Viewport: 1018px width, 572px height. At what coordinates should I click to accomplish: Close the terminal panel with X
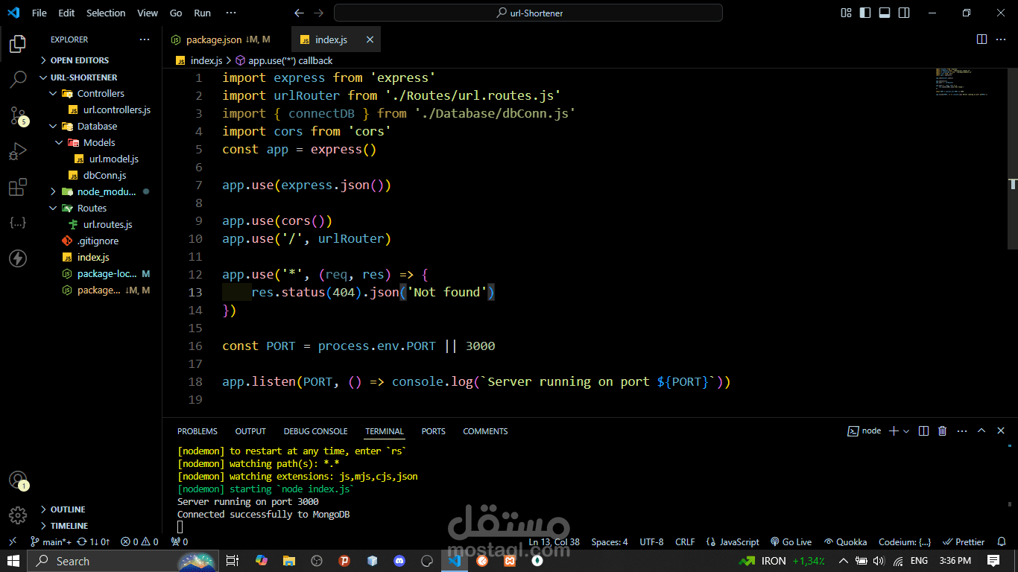[1002, 430]
